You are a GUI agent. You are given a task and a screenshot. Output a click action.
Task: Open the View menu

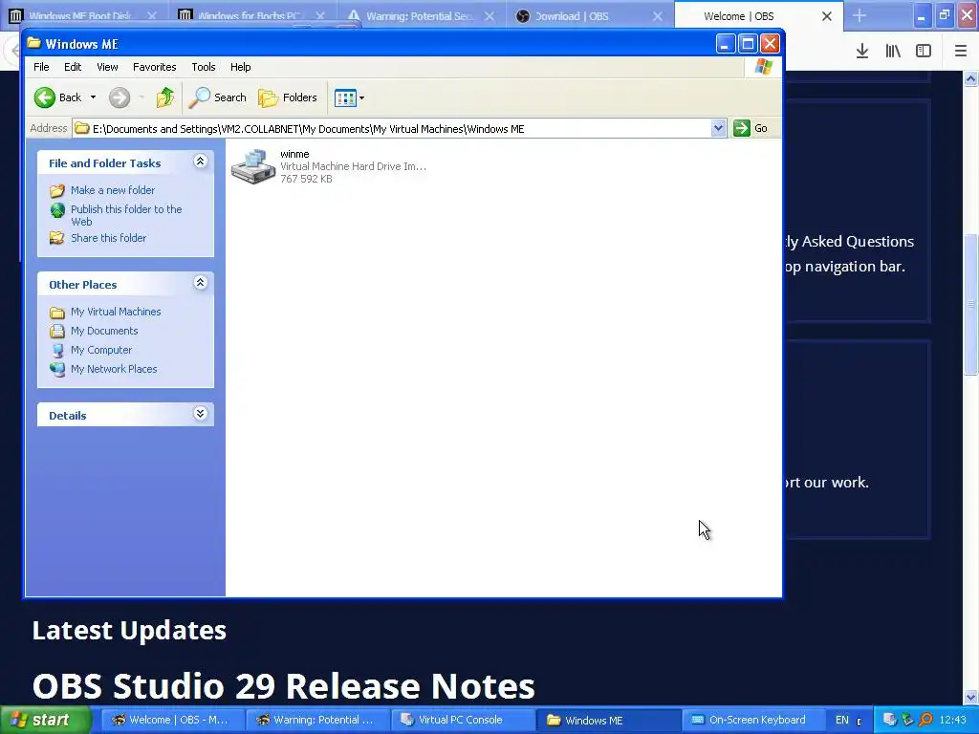click(x=107, y=67)
